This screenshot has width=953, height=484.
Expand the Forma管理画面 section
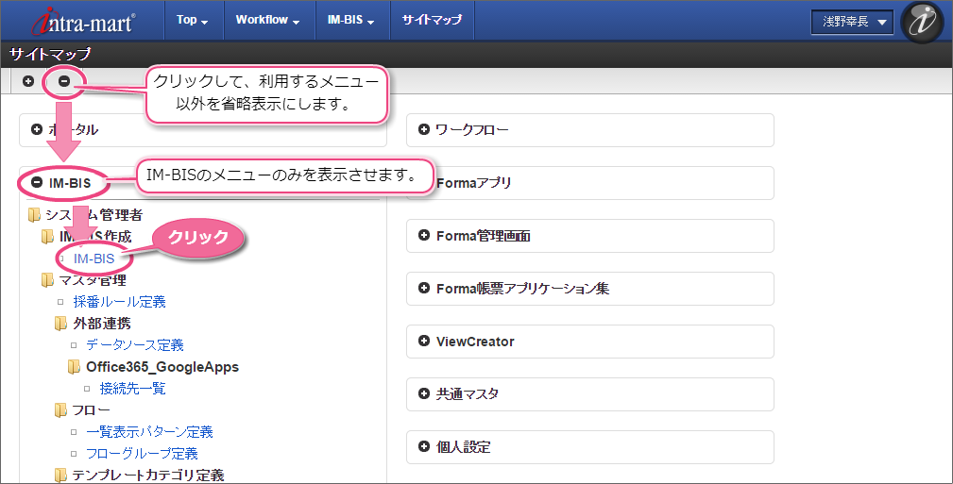click(424, 235)
